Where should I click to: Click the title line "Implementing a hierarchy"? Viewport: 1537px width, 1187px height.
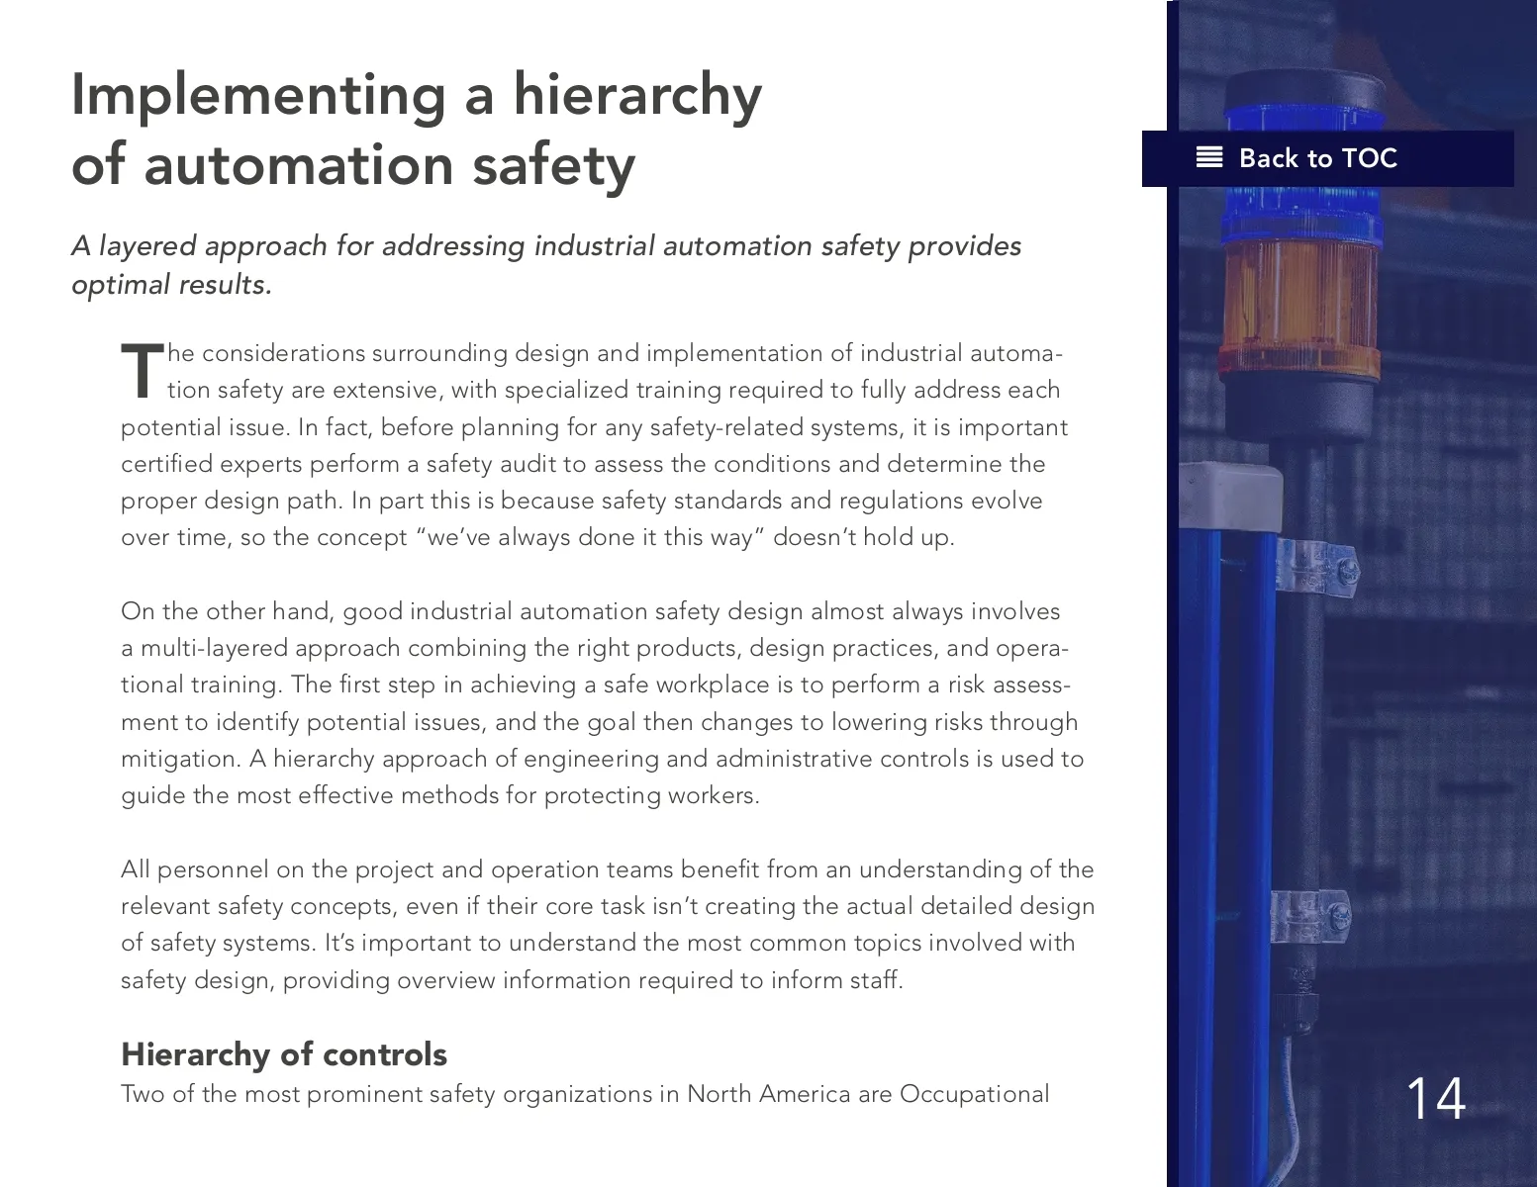tap(417, 95)
